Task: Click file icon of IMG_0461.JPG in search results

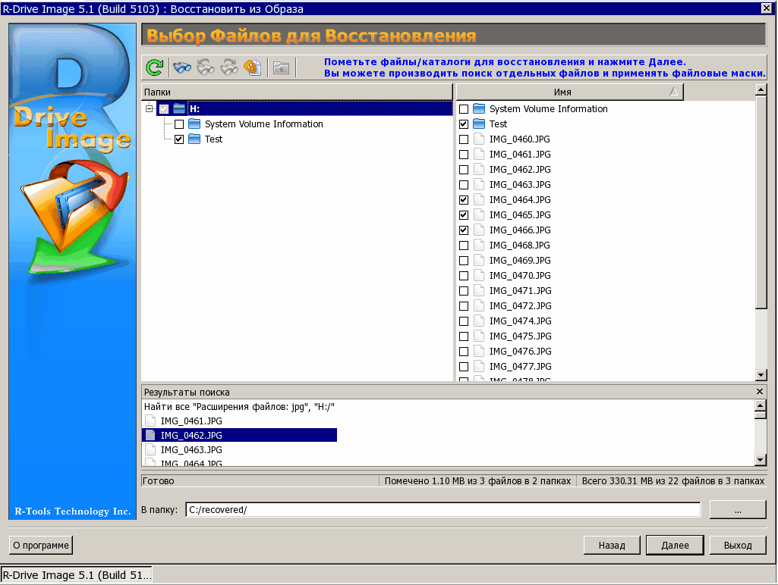Action: [x=150, y=421]
